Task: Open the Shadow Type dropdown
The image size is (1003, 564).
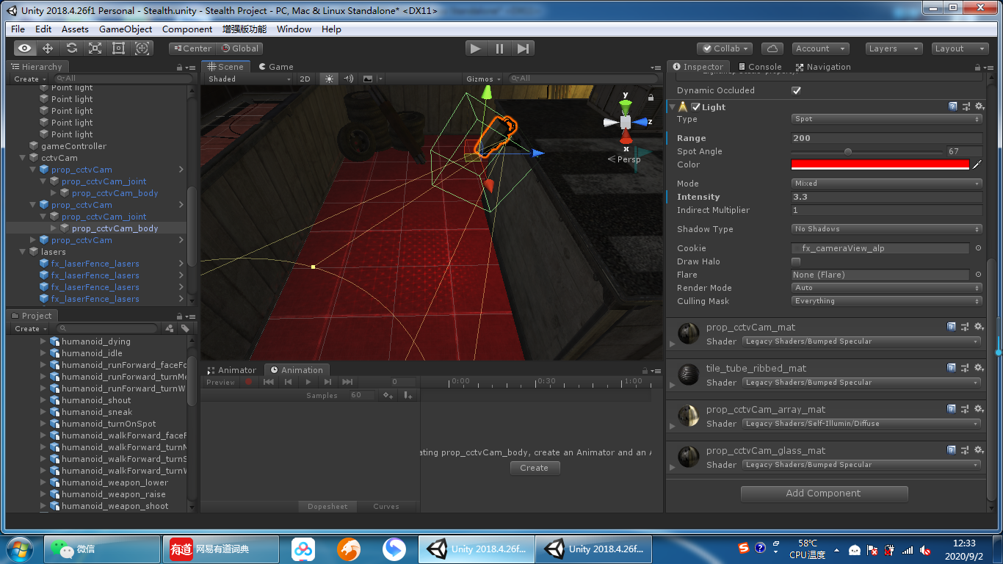Action: pos(887,229)
